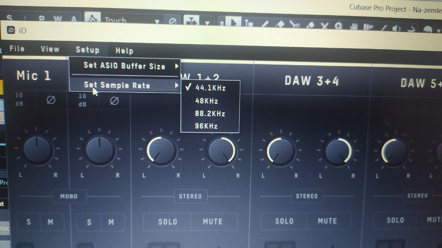This screenshot has height=248, width=442.
Task: Toggle STEREO link on the DAW 3+4 channel
Action: tap(307, 196)
